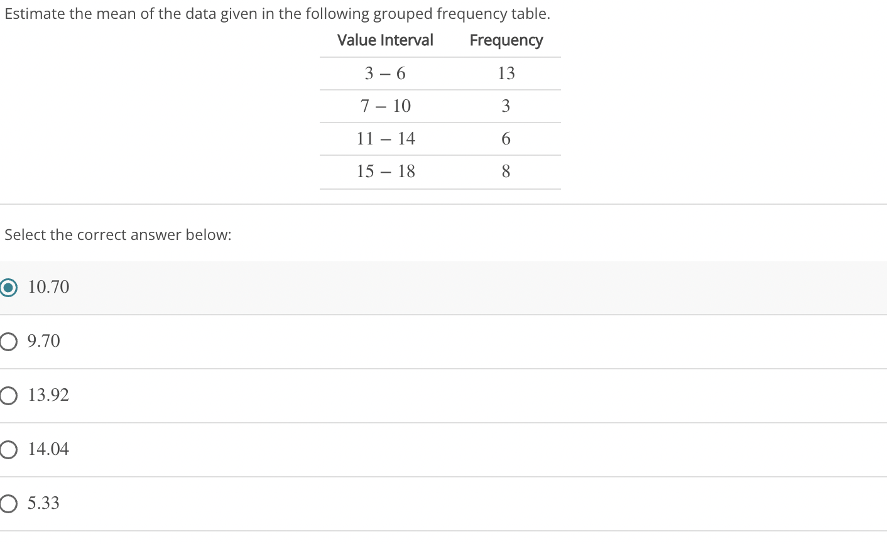Click the answer option labeled 14.04
The width and height of the screenshot is (887, 544).
48,449
